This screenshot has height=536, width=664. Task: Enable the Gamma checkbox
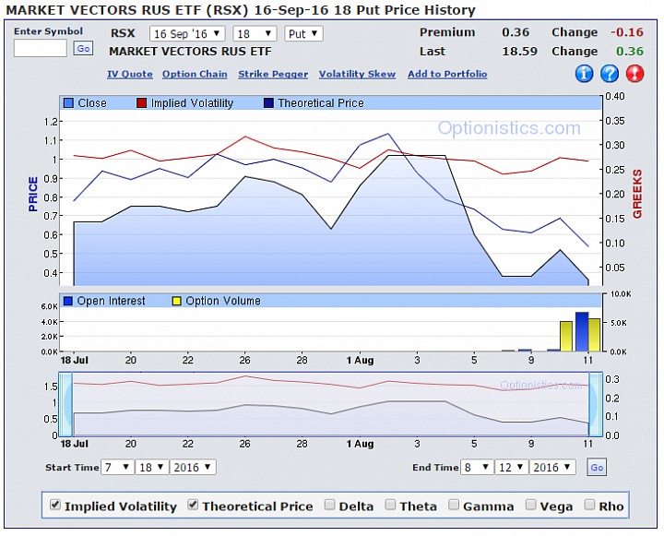point(454,505)
